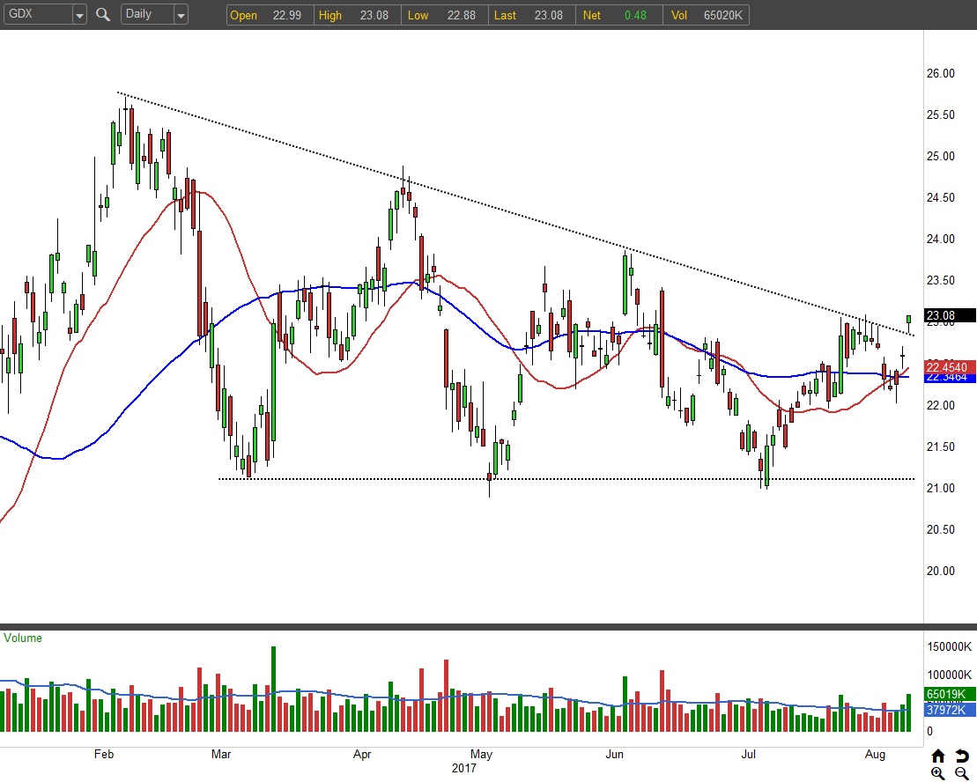Click the Mar date axis label
977x782 pixels.
(221, 754)
